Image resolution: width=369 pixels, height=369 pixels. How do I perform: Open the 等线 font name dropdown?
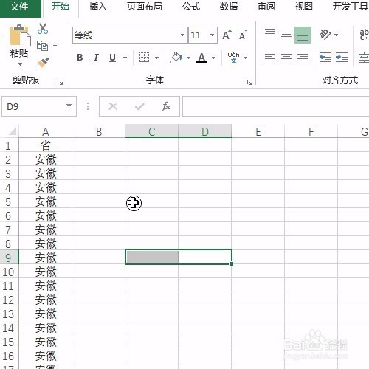click(x=182, y=35)
